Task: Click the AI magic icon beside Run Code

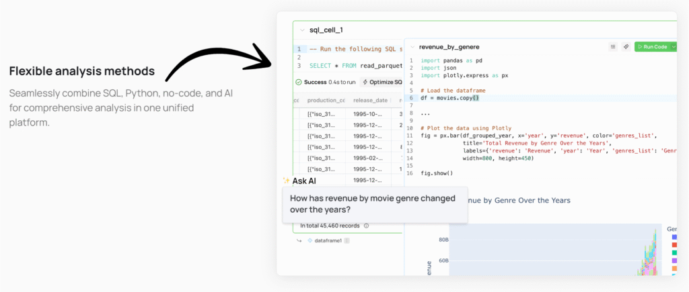Action: [x=626, y=46]
